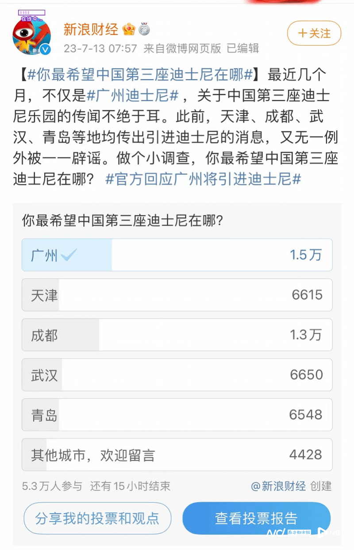Tap the silver medal badge icon
The width and height of the screenshot is (354, 550).
coord(144,30)
